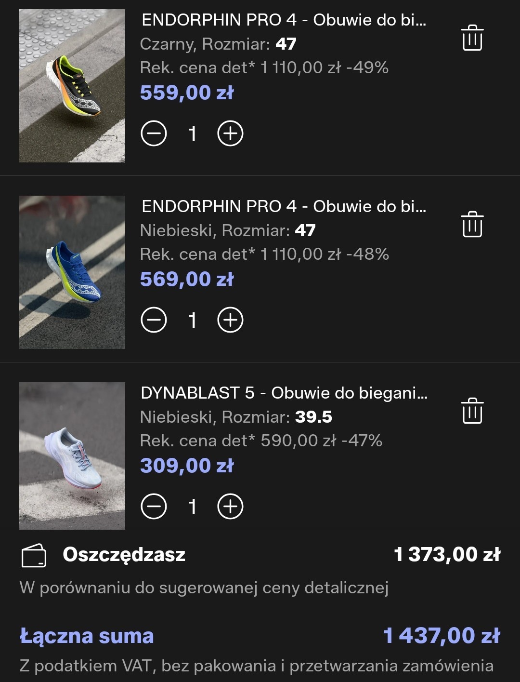
Task: Open the Dynablast 5 product title
Action: (284, 393)
